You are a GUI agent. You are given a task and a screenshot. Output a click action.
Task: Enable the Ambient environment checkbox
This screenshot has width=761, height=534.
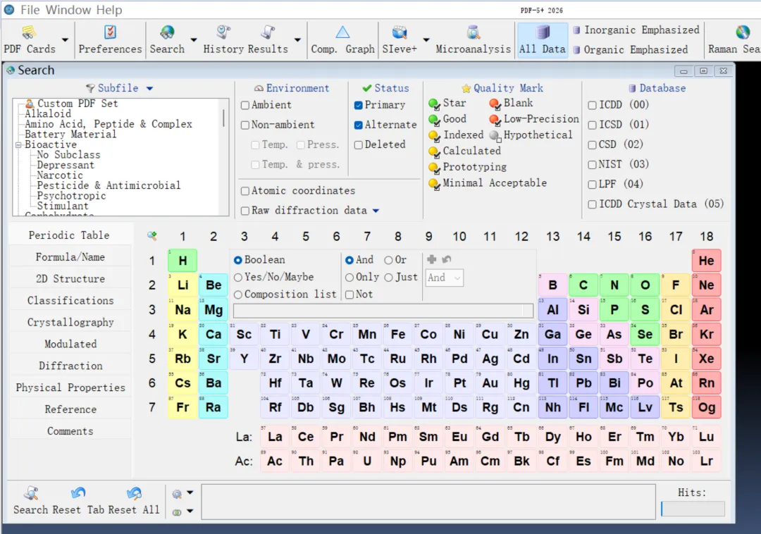click(x=245, y=105)
